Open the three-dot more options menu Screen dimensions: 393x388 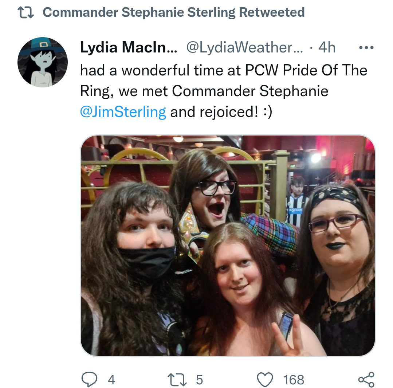pyautogui.click(x=366, y=47)
